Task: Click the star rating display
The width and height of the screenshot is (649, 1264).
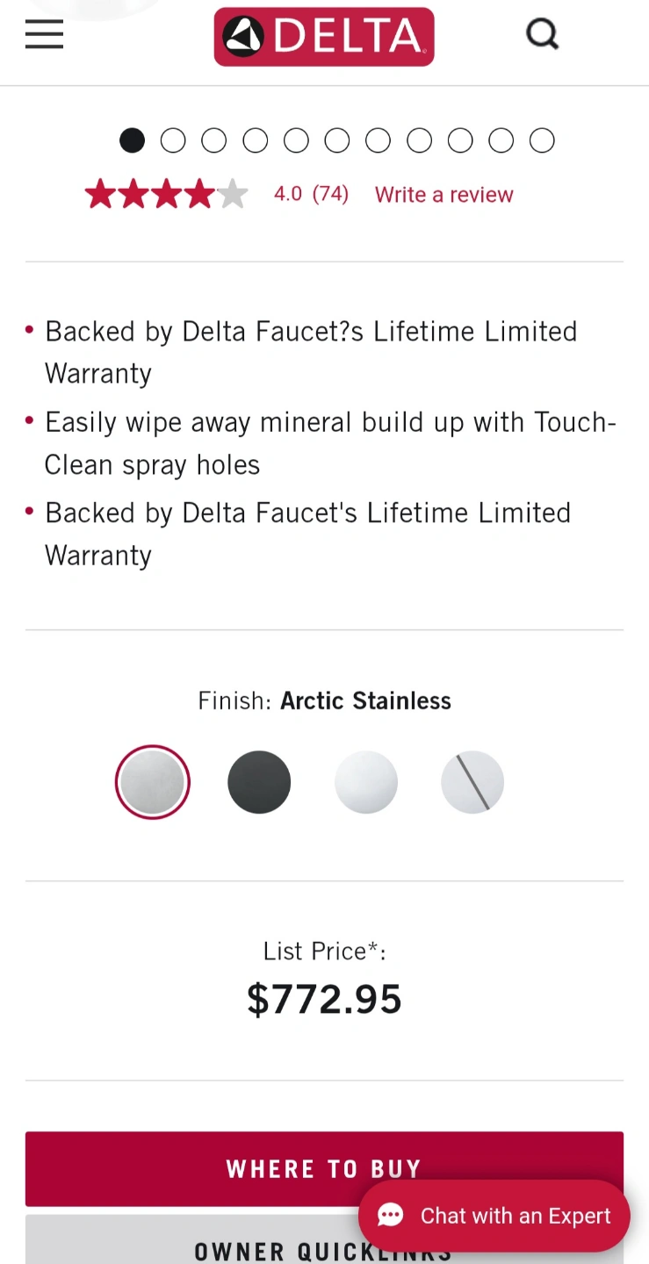Action: click(167, 194)
